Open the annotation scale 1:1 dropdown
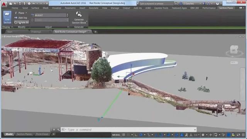This screenshot has height=139, width=247. [x=196, y=135]
